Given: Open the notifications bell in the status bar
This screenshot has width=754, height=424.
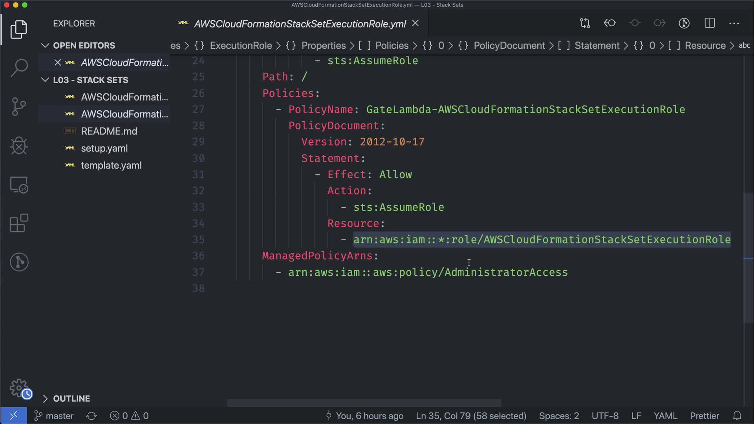Looking at the screenshot, I should click(737, 416).
